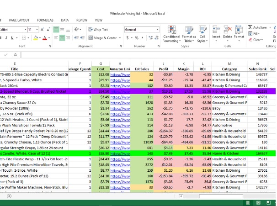
Task: Click Decrease Decimal icon
Action: pyautogui.click(x=156, y=38)
